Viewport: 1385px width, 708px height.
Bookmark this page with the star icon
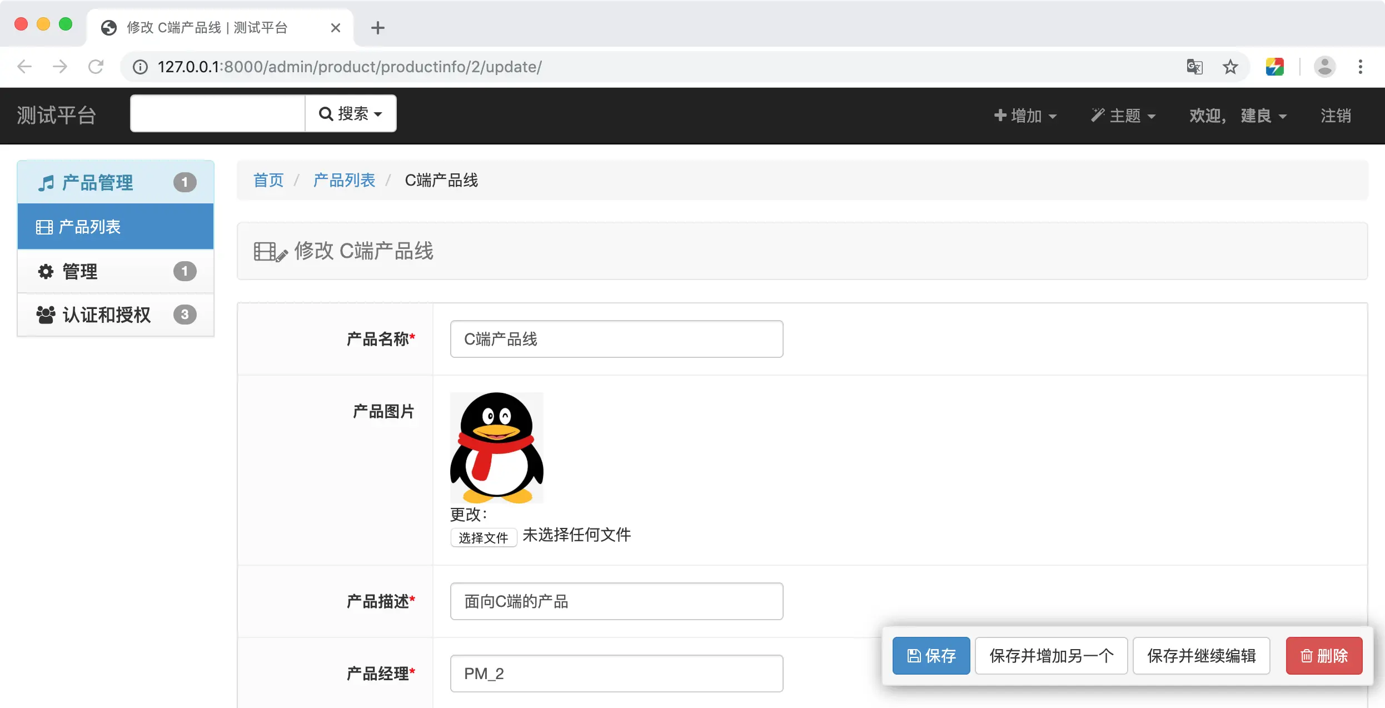coord(1230,67)
